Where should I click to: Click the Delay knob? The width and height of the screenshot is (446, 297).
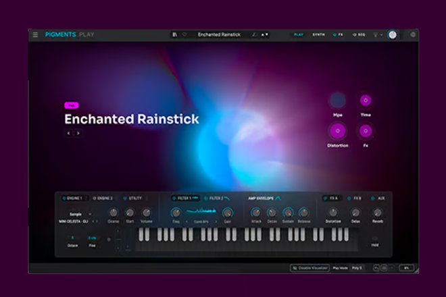click(355, 213)
